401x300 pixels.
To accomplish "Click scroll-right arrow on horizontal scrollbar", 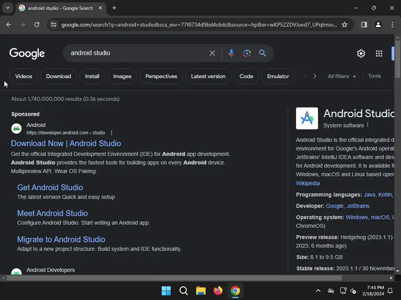I will point(391,278).
